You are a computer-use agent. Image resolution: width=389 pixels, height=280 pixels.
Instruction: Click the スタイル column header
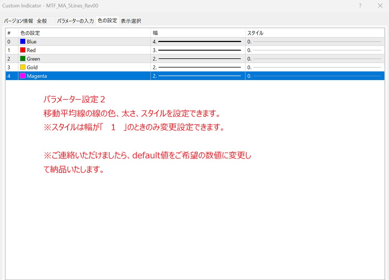click(x=315, y=33)
